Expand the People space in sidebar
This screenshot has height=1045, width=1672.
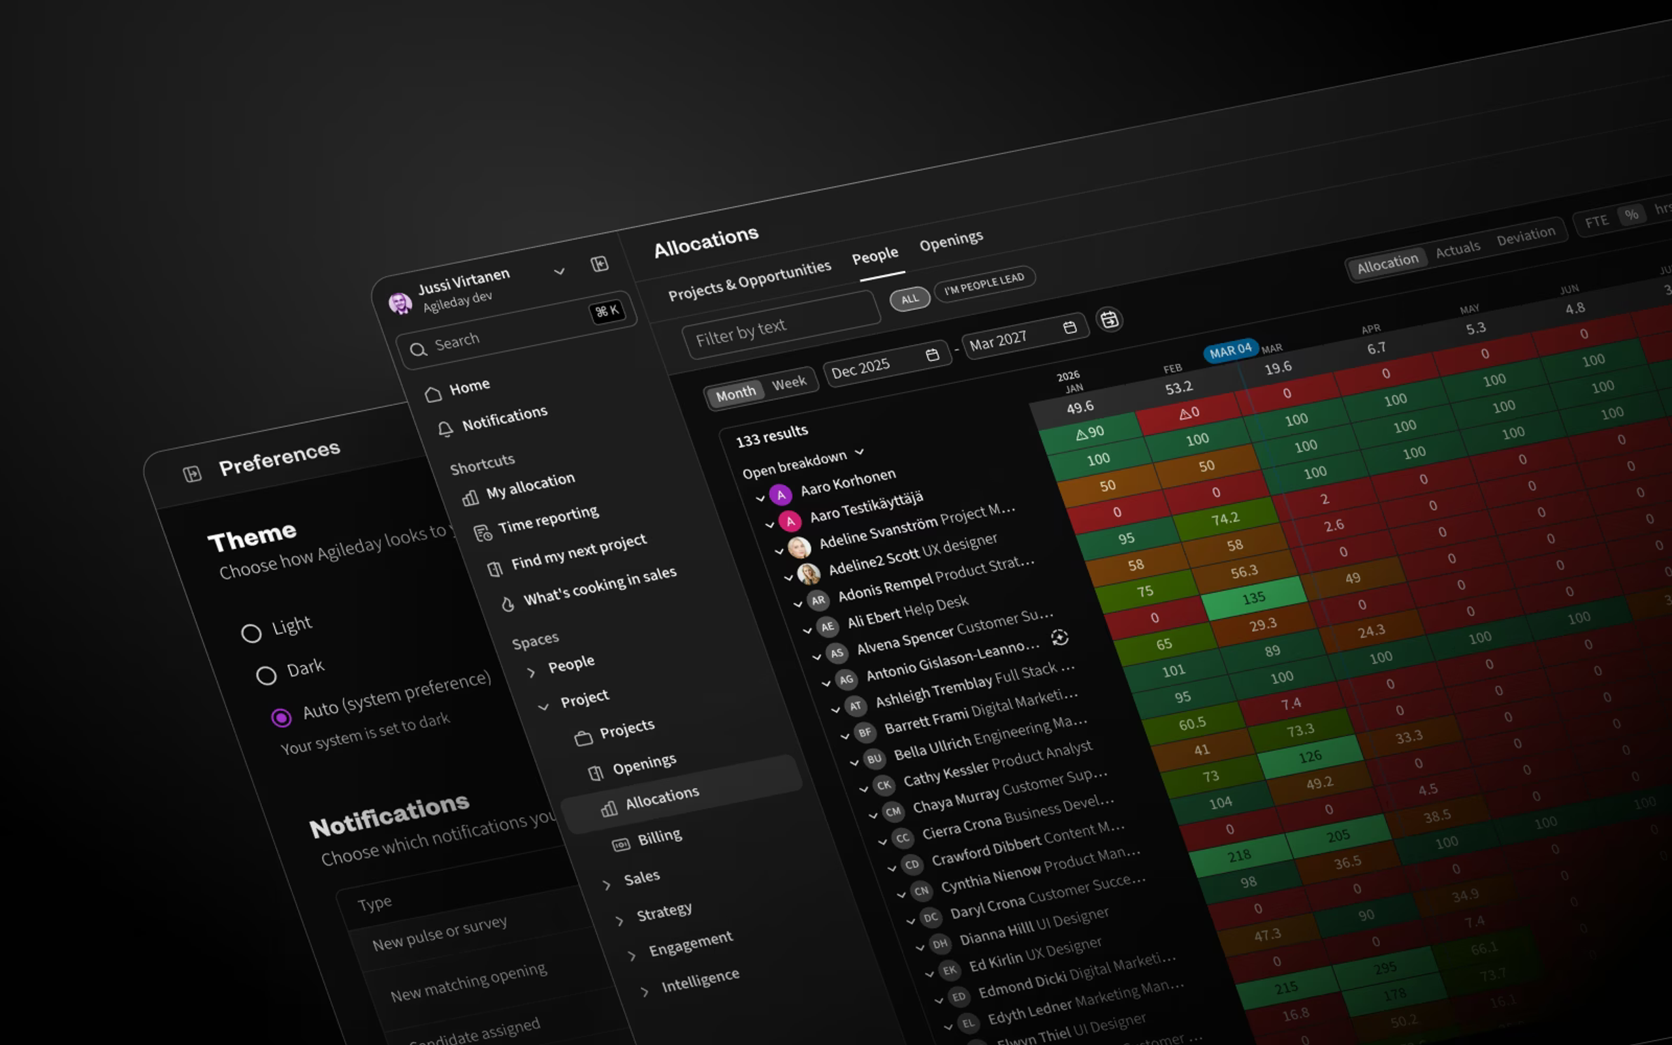click(530, 673)
